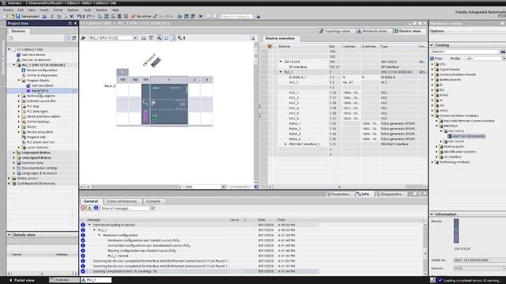Click the zoom magnifier icon in device view toolbar
The height and width of the screenshot is (284, 506).
179,38
